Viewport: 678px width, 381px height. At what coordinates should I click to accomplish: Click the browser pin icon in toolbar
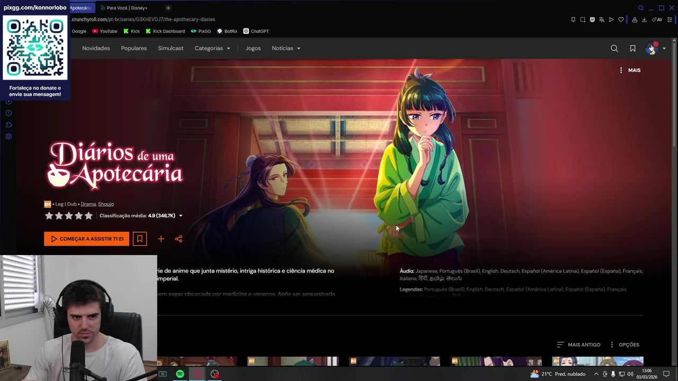click(573, 20)
